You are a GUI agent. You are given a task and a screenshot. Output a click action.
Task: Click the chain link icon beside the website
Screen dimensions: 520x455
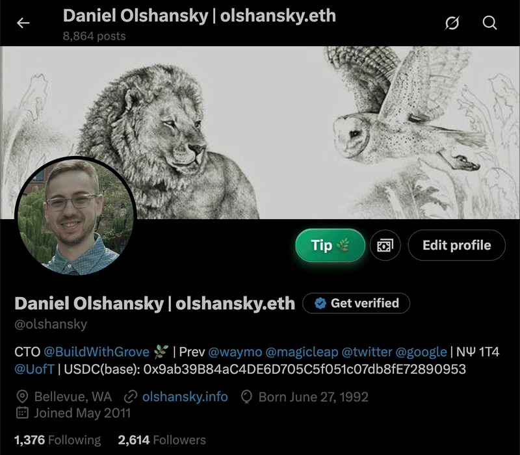tap(131, 396)
